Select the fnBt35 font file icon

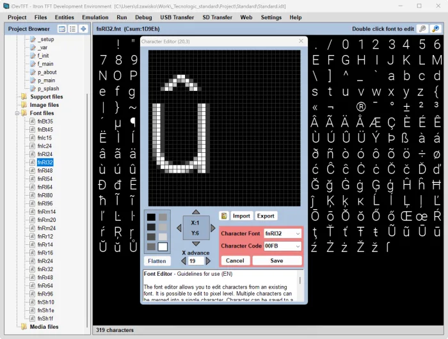[33, 122]
